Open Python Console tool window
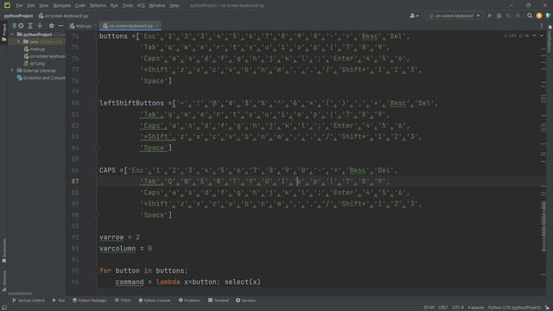Image resolution: width=553 pixels, height=311 pixels. pos(155,301)
